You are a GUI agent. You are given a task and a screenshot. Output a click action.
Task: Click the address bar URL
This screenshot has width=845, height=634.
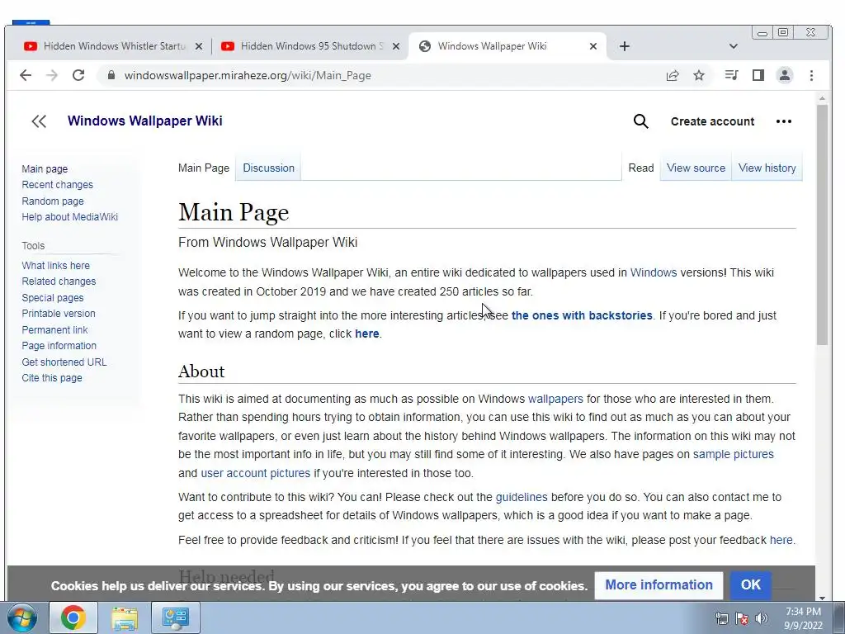[248, 75]
